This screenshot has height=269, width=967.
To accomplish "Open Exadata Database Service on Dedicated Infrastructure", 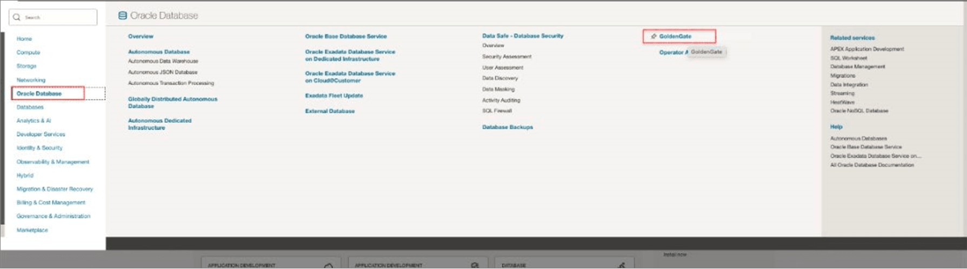I will coord(350,55).
